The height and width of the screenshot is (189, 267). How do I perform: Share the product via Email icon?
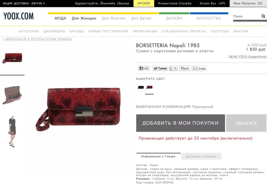click(x=199, y=68)
